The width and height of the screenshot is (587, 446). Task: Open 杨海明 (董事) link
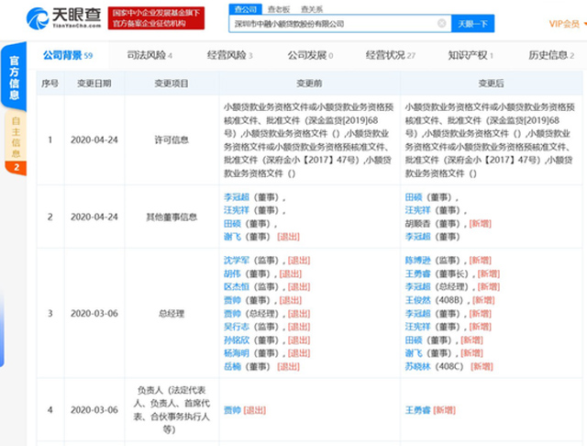point(237,353)
